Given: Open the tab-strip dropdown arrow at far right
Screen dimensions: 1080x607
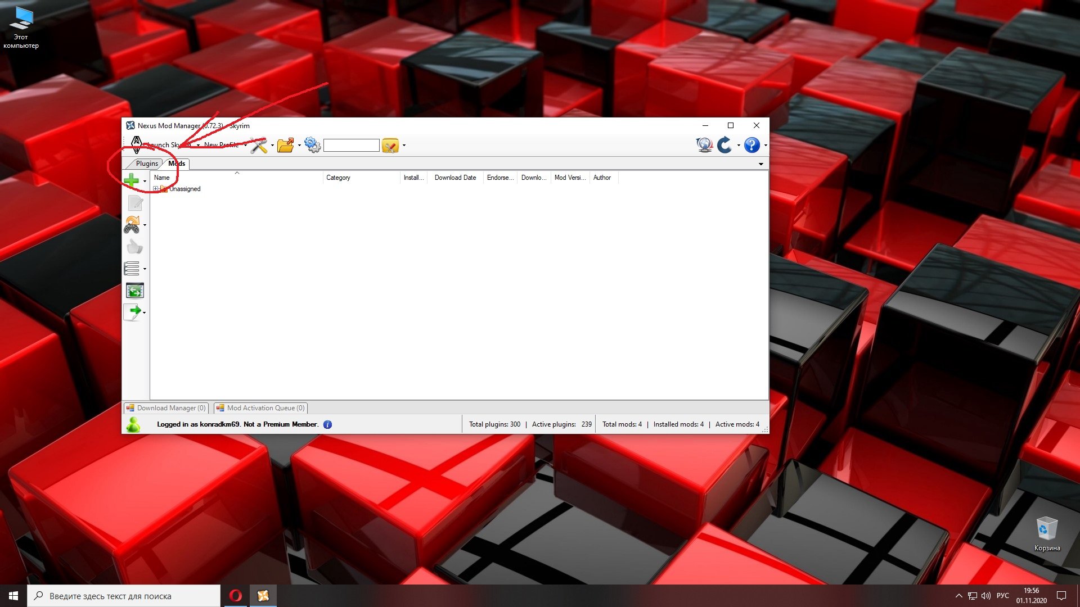Looking at the screenshot, I should pos(761,164).
